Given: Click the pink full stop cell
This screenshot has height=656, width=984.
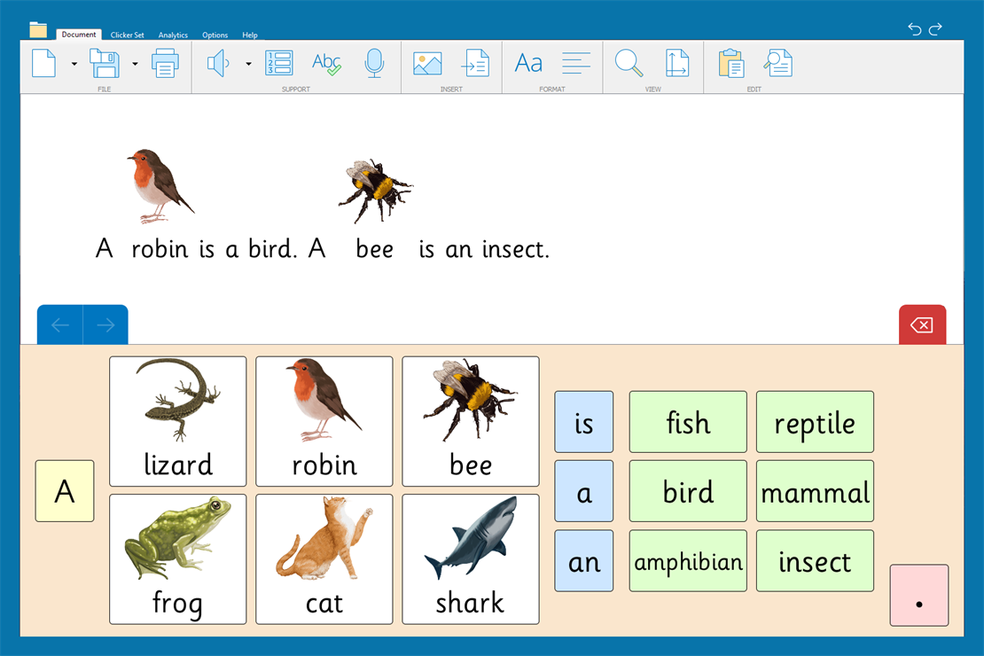Looking at the screenshot, I should coord(918,595).
